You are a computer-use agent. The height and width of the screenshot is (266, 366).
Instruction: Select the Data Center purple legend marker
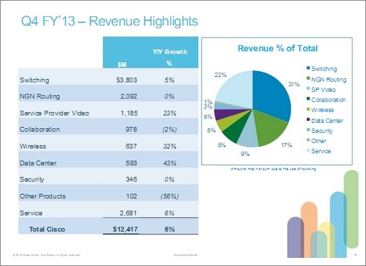[308, 119]
